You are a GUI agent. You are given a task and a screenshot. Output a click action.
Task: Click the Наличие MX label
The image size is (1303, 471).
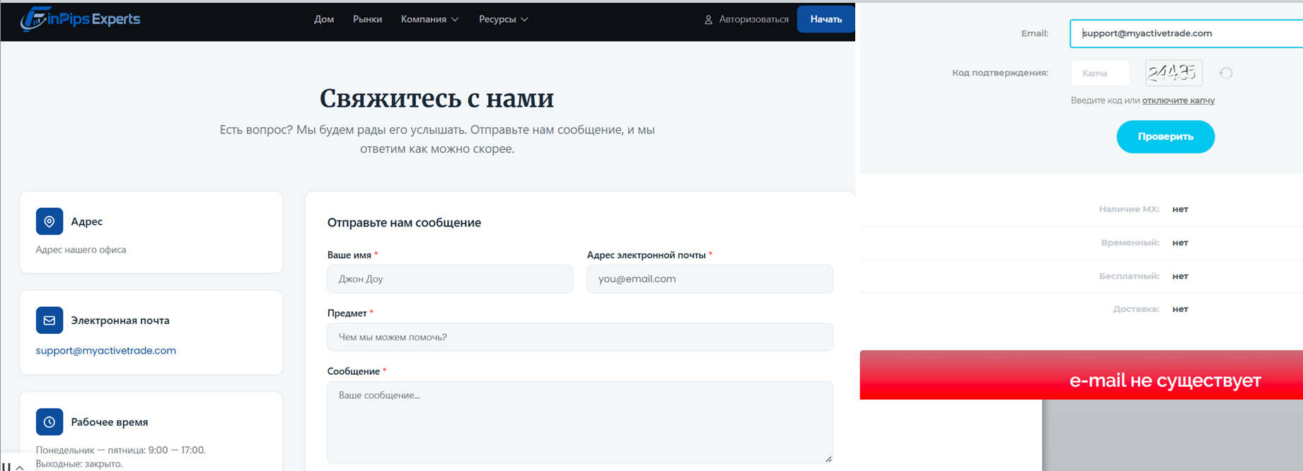coord(1129,209)
